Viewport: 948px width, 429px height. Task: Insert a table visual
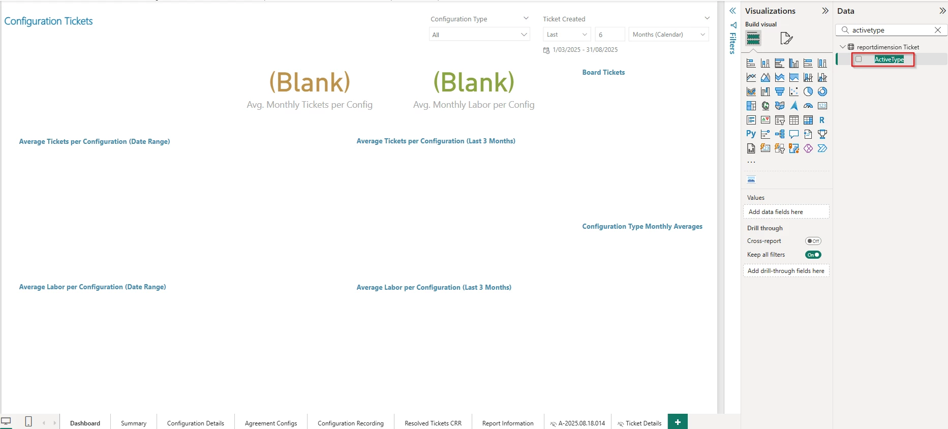[x=793, y=120]
